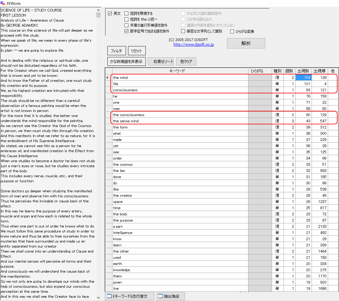339x301 pixels.
Task: Click the occurrence count 154 cell
Action: 303,77
